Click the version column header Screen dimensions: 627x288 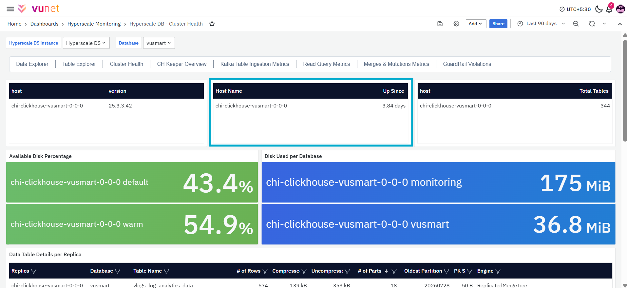click(x=117, y=91)
